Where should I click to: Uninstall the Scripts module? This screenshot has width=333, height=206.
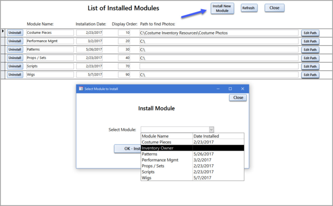coord(15,67)
